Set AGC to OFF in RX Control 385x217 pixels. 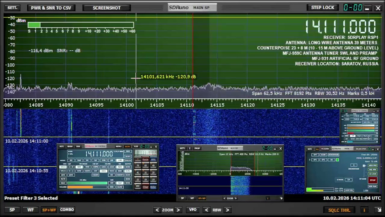[x=112, y=183]
